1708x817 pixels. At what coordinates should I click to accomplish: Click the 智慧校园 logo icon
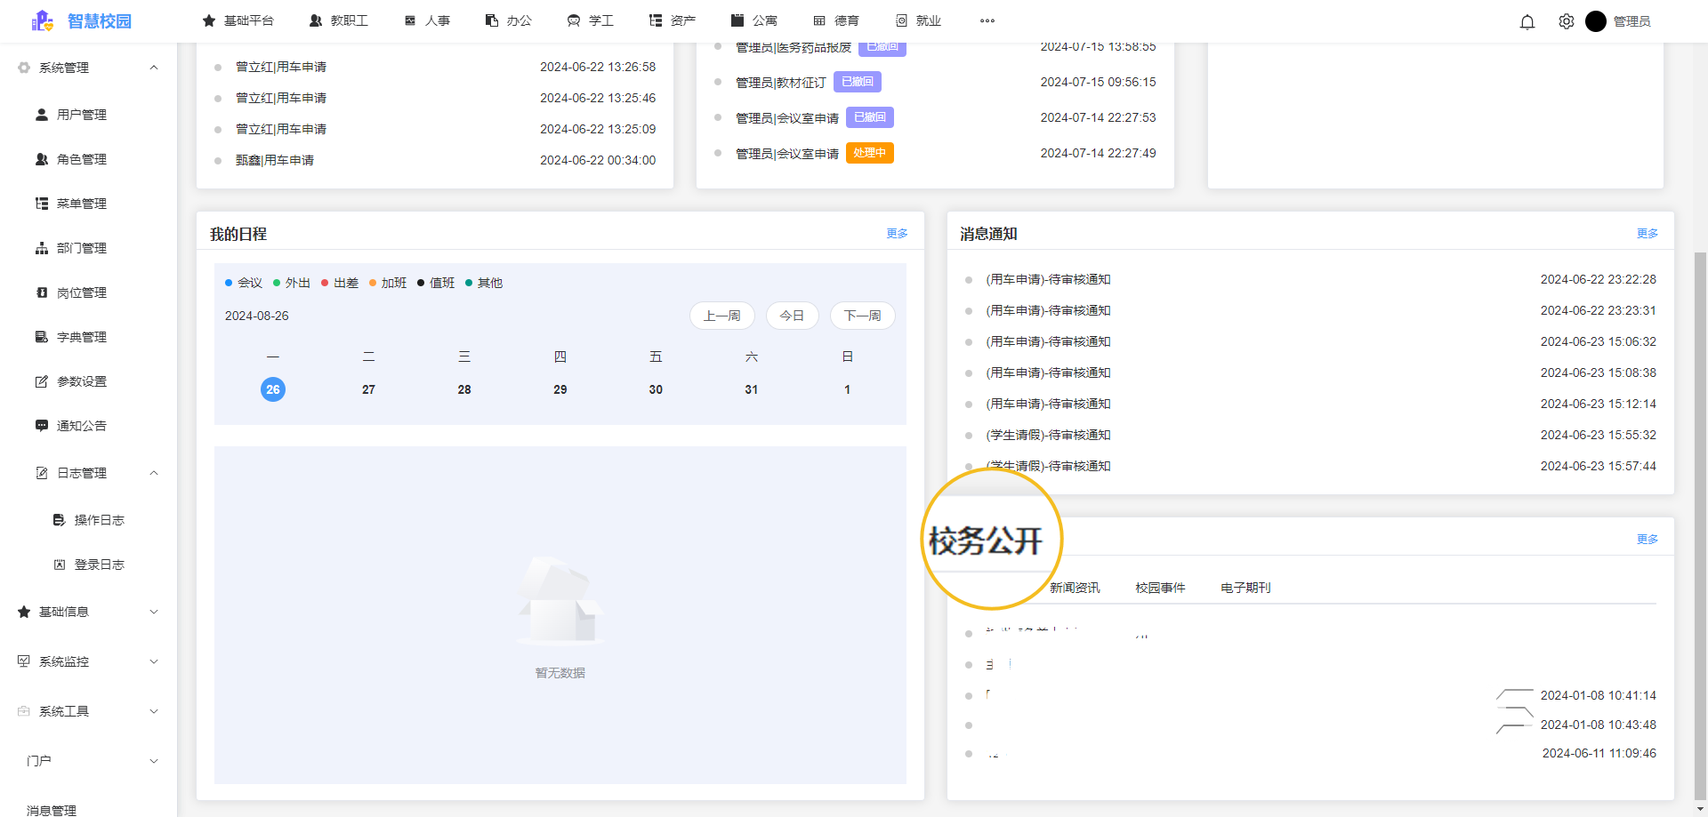pos(43,20)
